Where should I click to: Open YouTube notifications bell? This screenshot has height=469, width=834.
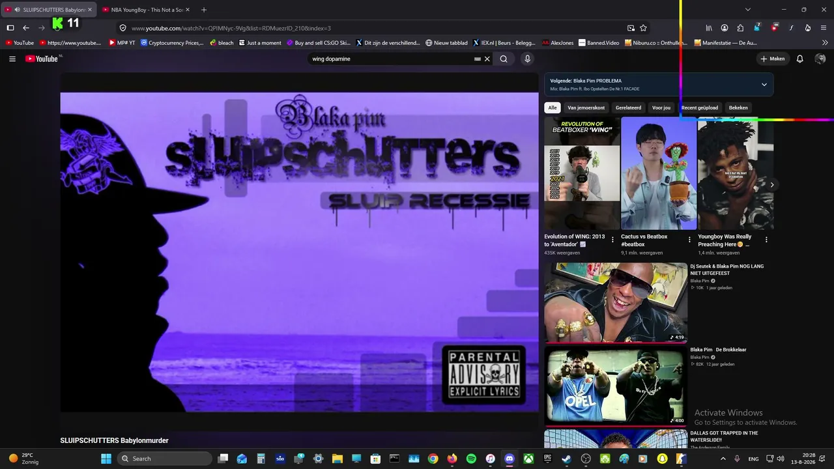point(800,59)
